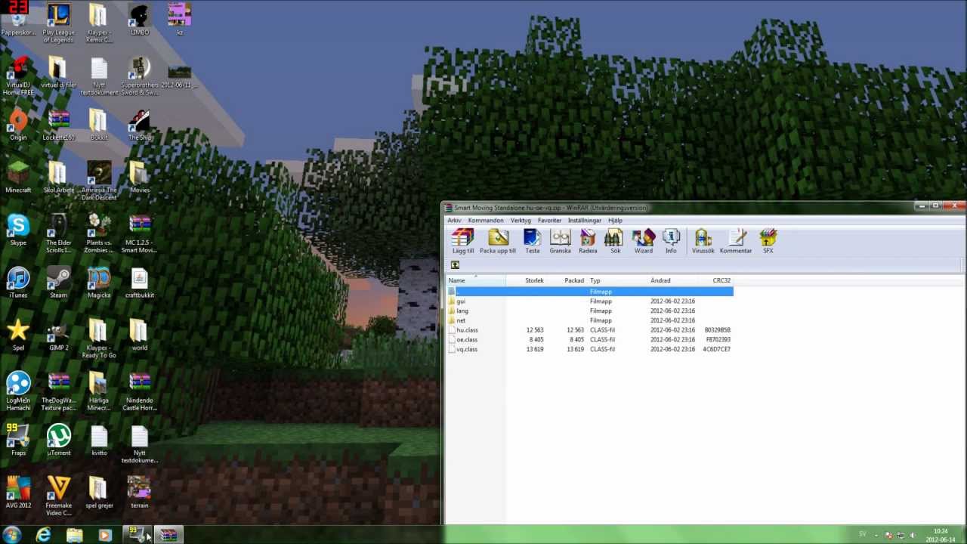This screenshot has height=544, width=967.
Task: Click the µTorrent desktop shortcut
Action: 58,440
